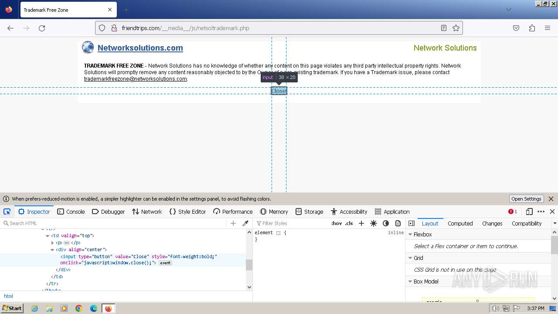Click the element selector highlight icon

(279, 233)
